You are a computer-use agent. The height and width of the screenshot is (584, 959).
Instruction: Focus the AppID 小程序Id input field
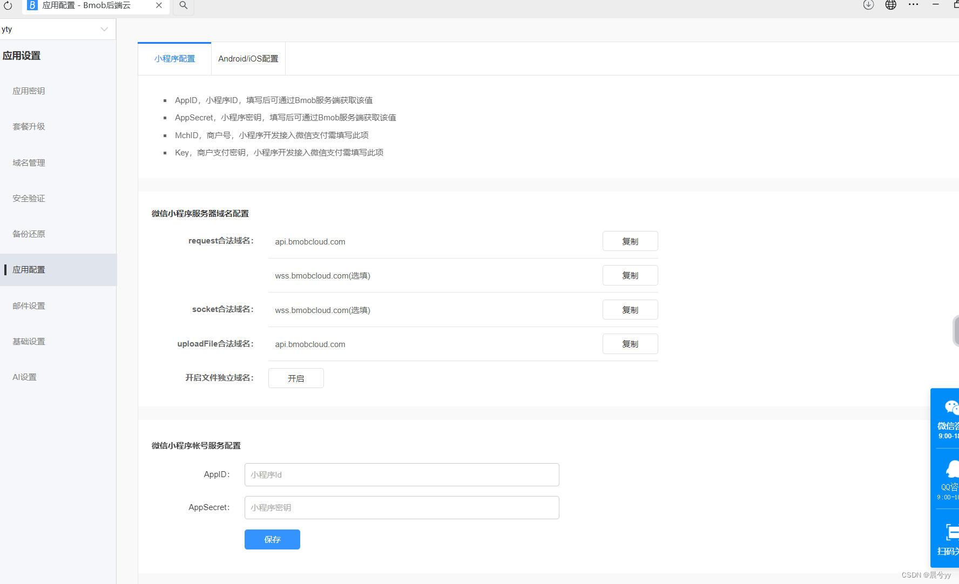click(402, 475)
